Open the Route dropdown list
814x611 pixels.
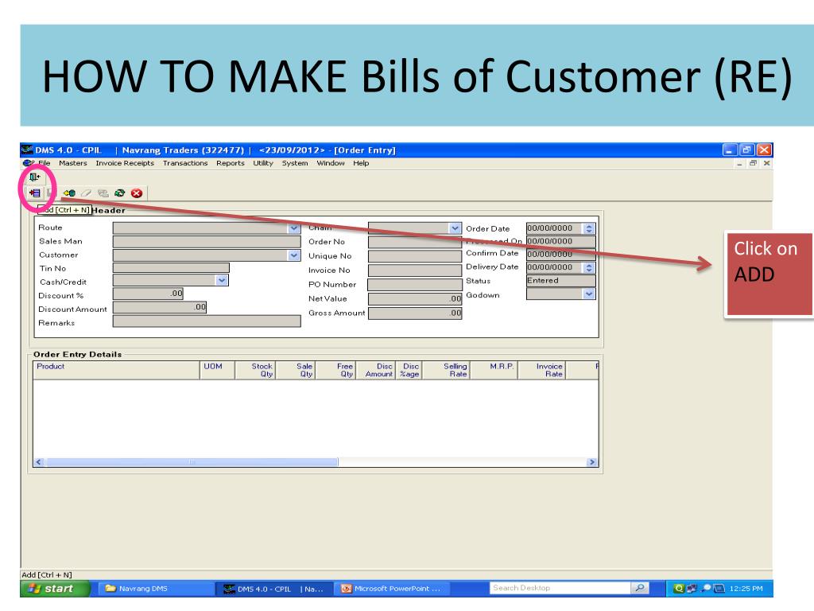coord(294,228)
